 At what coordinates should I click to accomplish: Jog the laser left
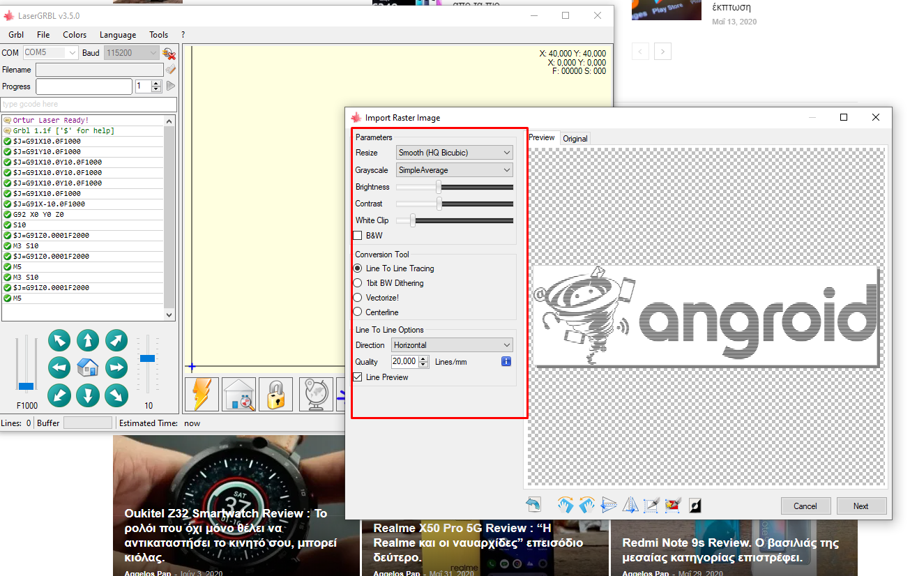click(x=59, y=367)
